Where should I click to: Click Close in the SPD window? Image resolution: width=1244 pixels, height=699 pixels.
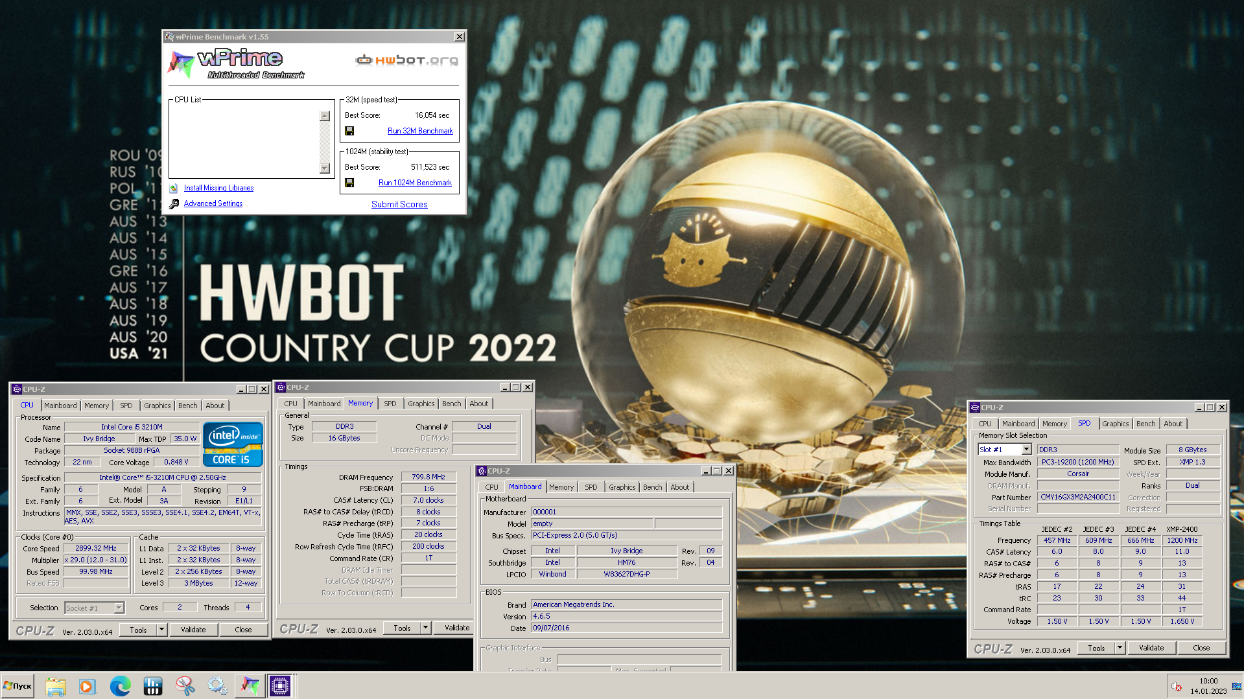[1201, 648]
